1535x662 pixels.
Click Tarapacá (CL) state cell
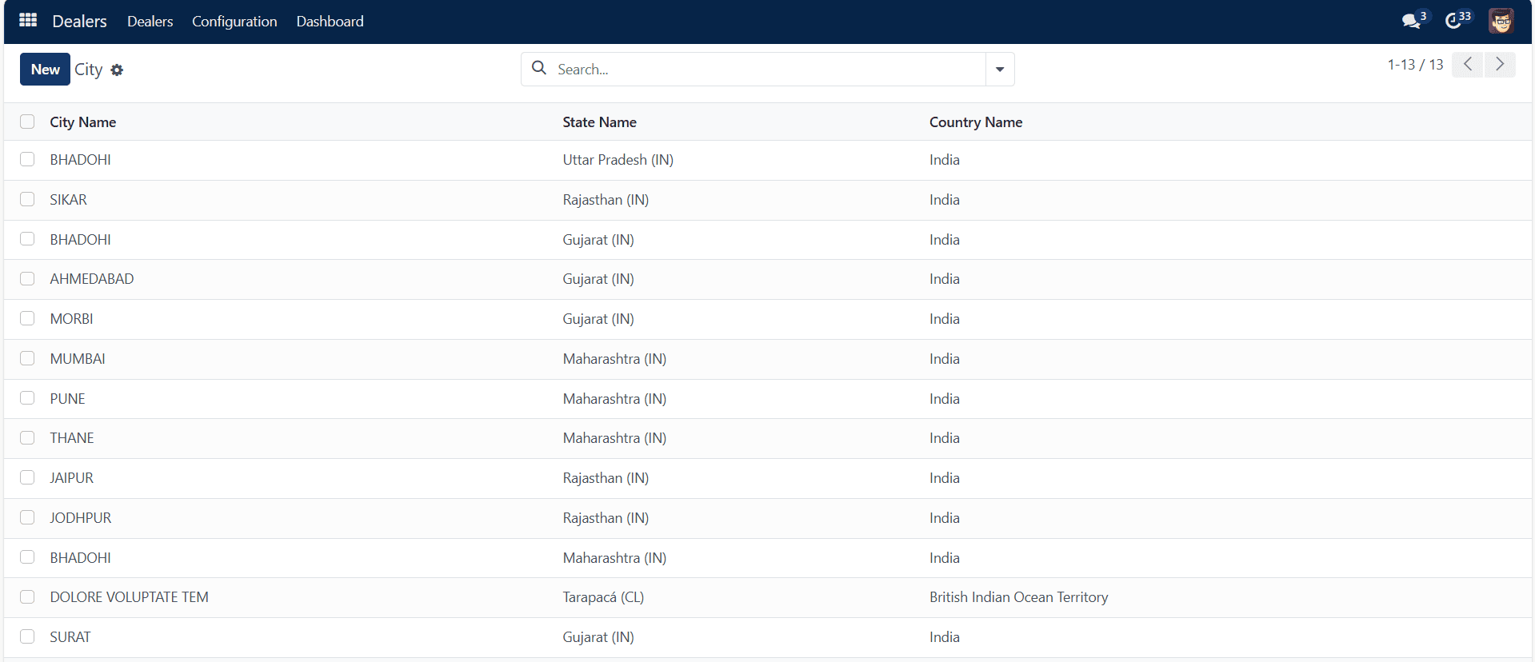[603, 597]
